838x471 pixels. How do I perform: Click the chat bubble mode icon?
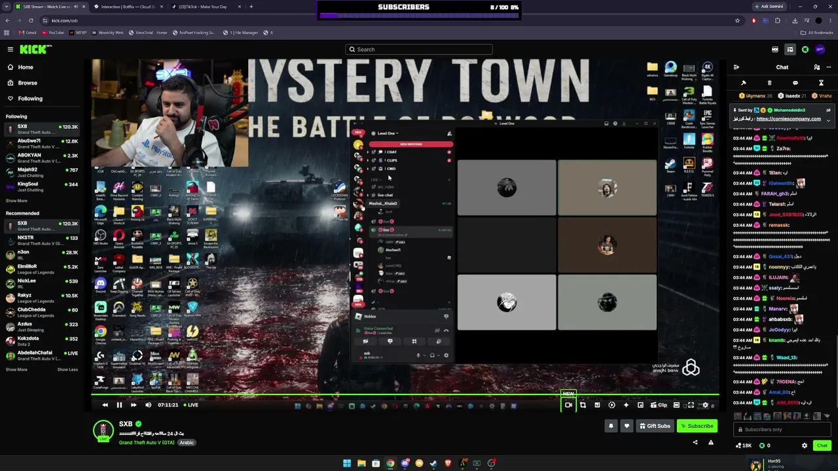[x=795, y=83]
